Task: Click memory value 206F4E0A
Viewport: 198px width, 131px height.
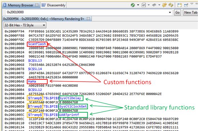Action: tap(36, 73)
